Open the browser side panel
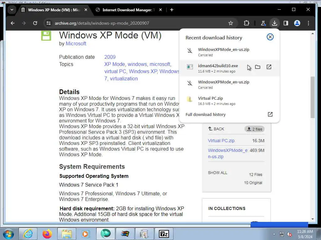This screenshot has height=240, width=321. pyautogui.click(x=286, y=23)
